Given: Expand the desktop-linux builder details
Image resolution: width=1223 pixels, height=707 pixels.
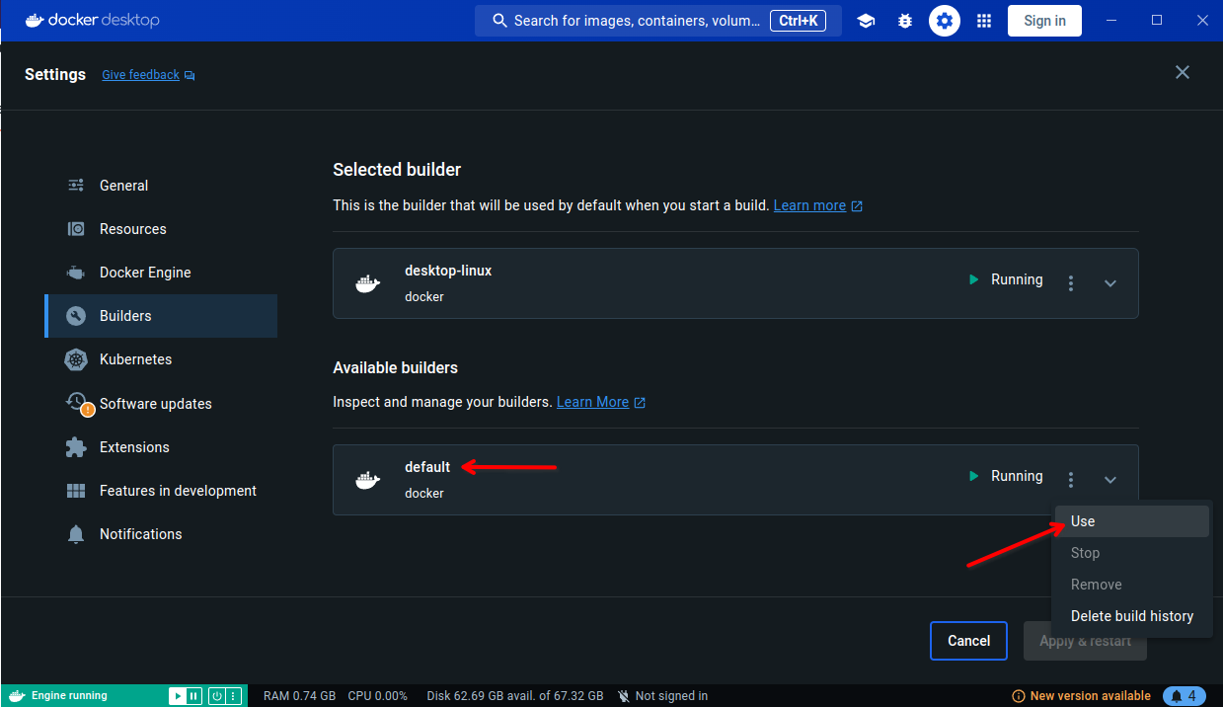Looking at the screenshot, I should (1110, 283).
